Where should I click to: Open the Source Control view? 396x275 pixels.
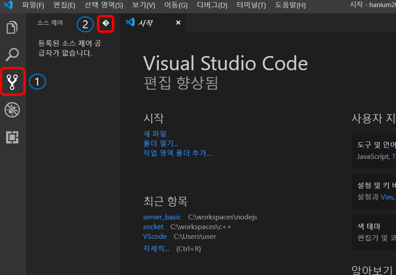coord(12,82)
